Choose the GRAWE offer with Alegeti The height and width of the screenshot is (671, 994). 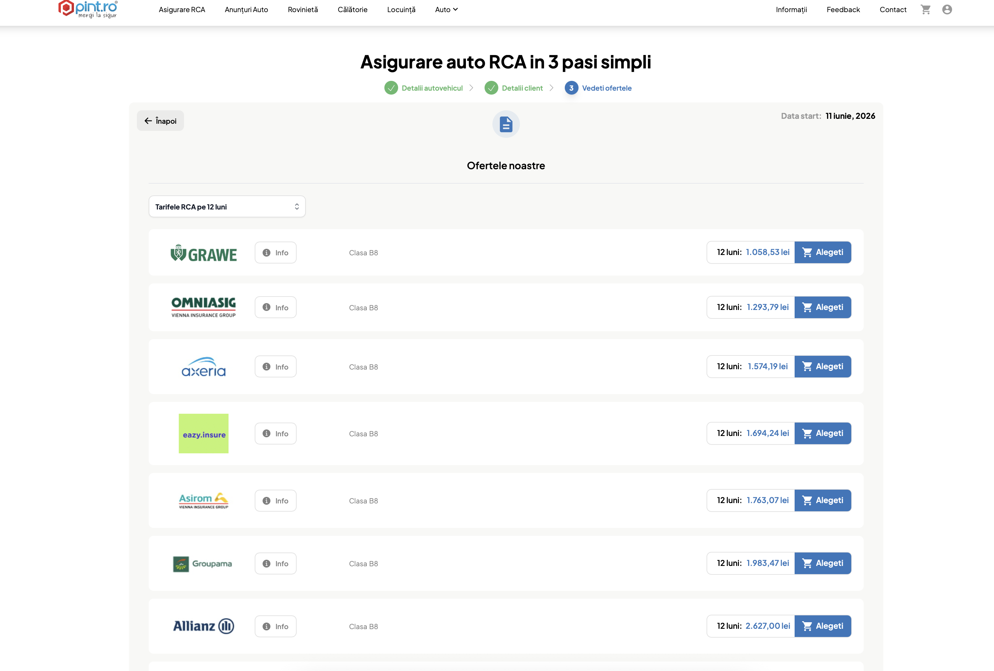822,252
